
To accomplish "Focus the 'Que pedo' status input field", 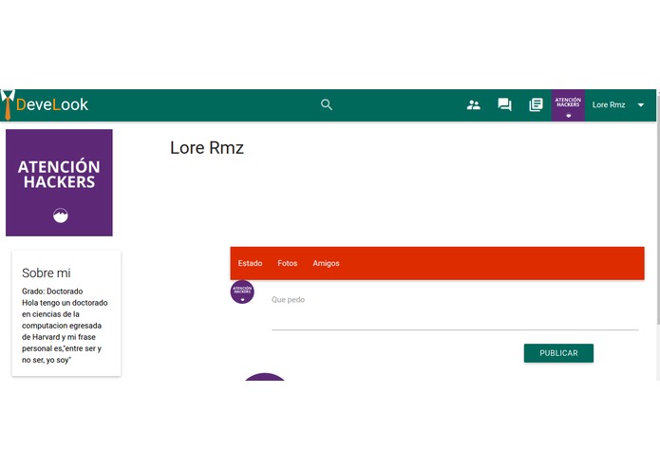I will click(x=455, y=310).
